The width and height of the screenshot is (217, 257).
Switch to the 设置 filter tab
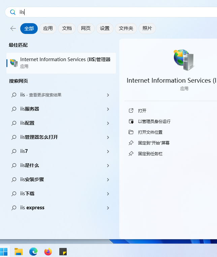pos(105,29)
